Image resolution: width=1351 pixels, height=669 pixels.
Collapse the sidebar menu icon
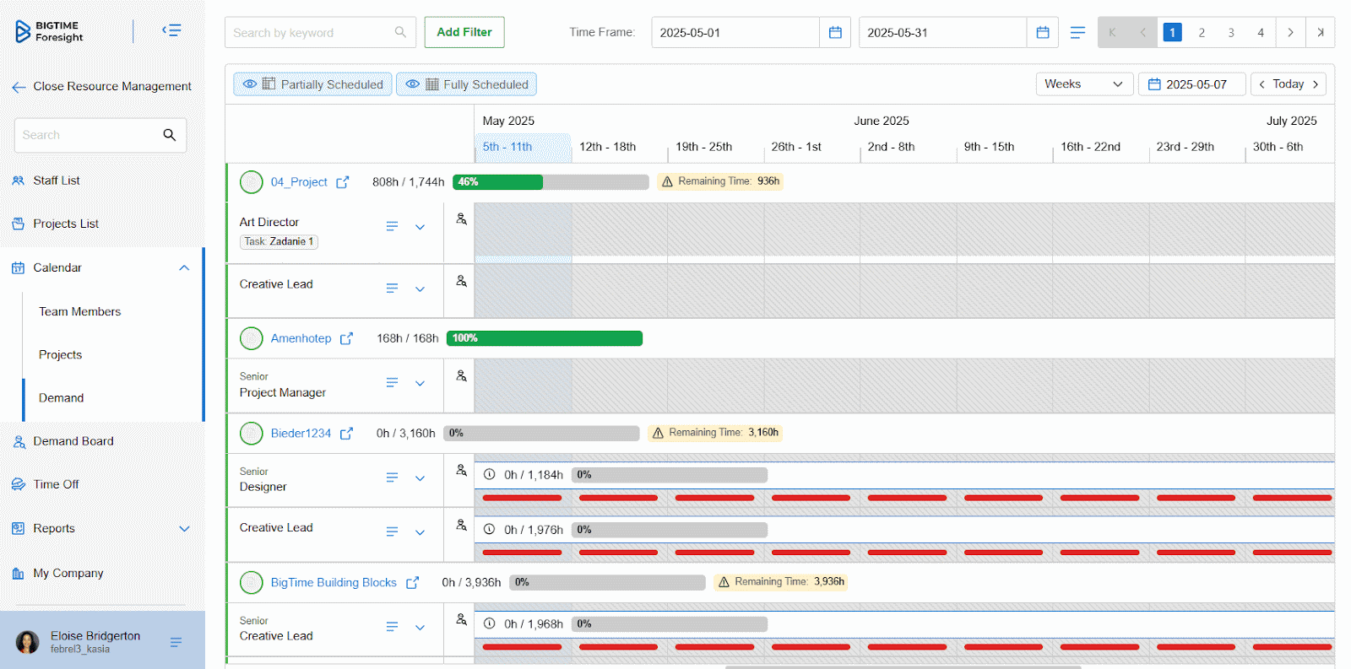171,31
